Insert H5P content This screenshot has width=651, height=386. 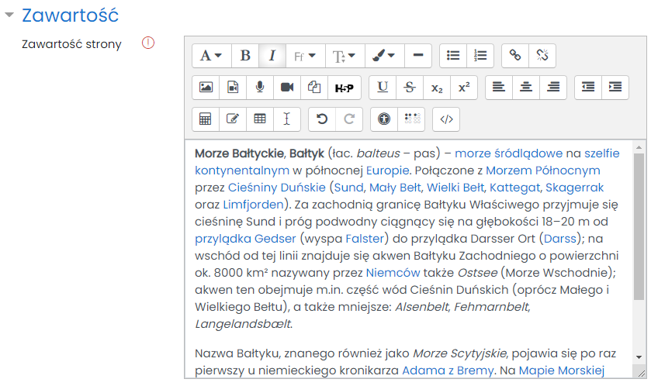[344, 88]
